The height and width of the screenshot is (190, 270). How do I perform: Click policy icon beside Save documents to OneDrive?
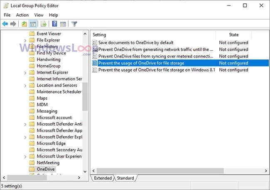(95, 42)
